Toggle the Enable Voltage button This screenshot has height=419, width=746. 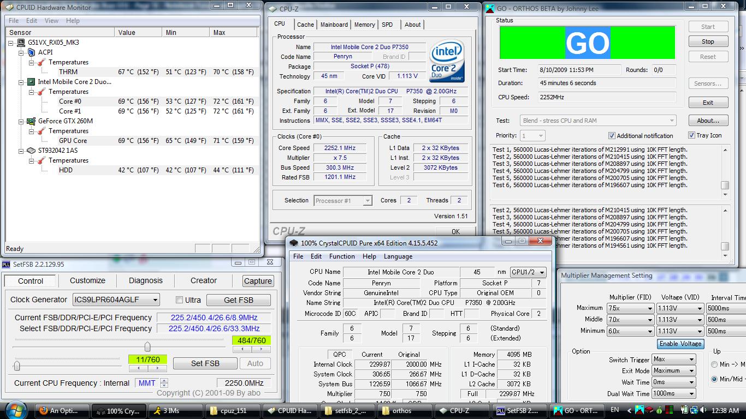tap(680, 344)
